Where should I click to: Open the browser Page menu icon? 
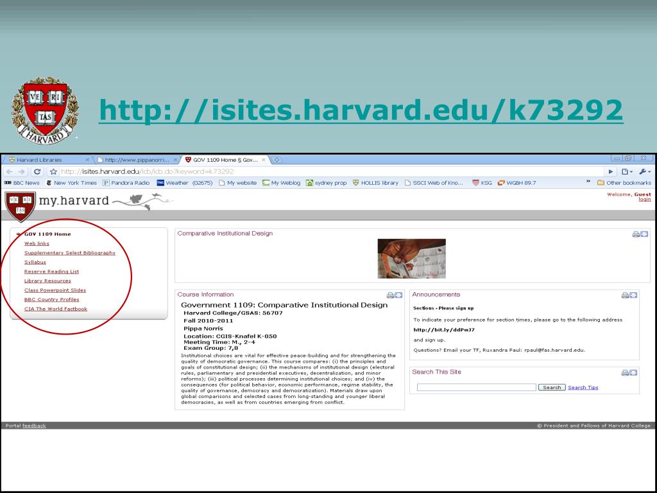click(627, 171)
